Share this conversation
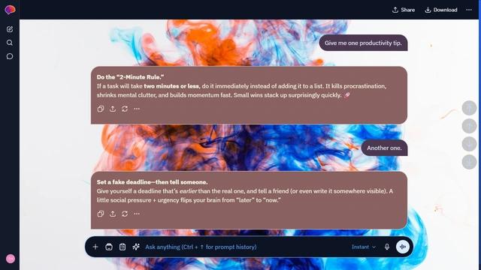Screen dimensions: 481x270 (x=404, y=10)
